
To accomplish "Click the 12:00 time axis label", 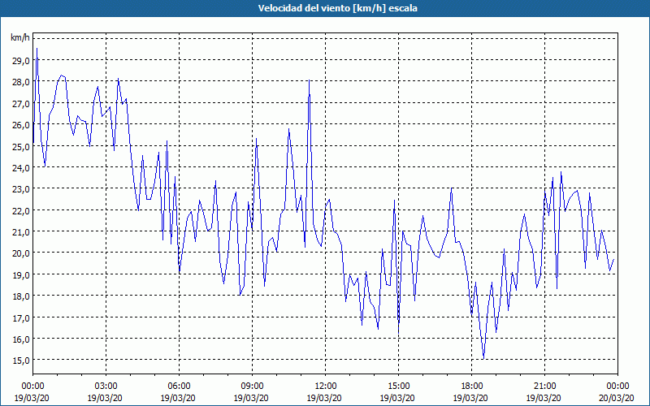I will pyautogui.click(x=326, y=387).
